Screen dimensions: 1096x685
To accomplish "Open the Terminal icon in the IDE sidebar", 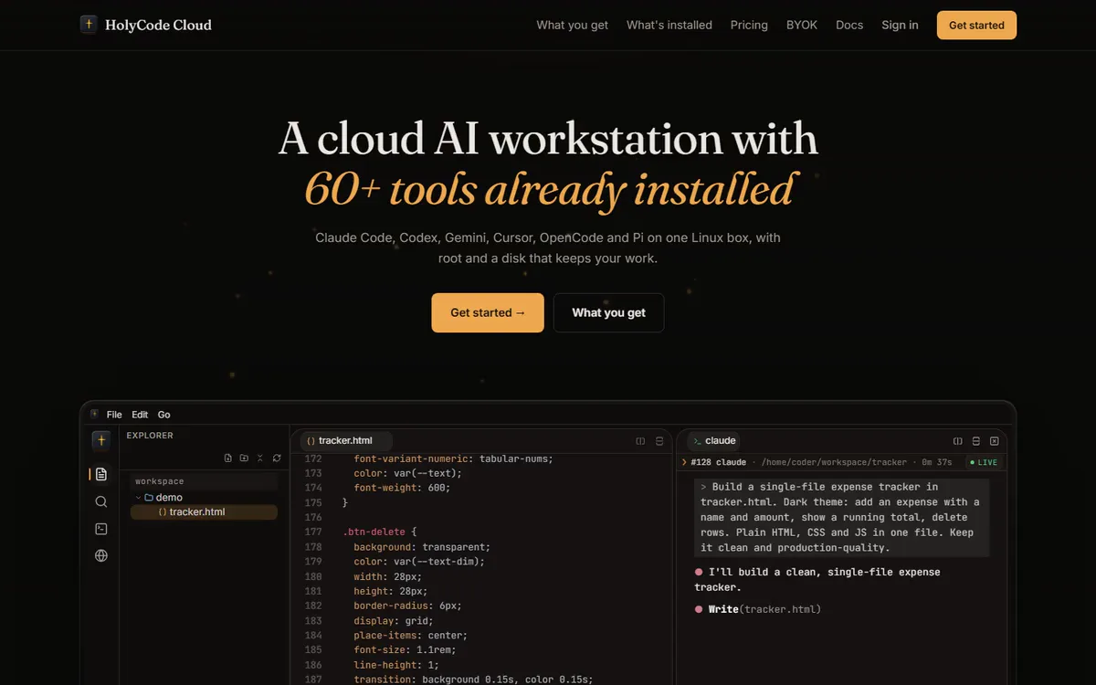I will click(101, 529).
